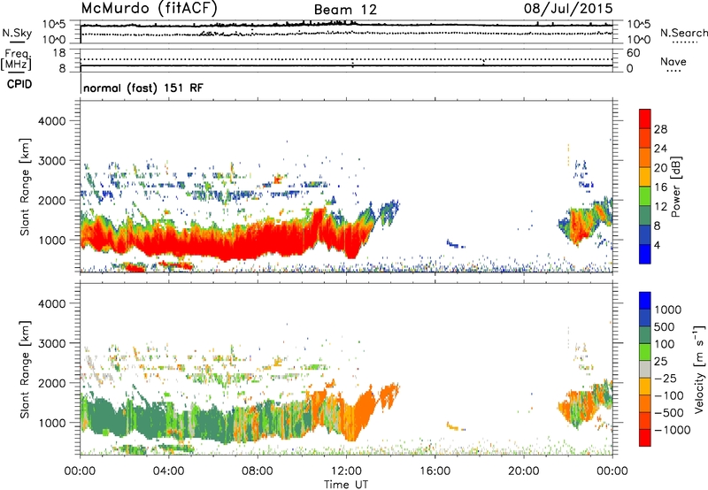Screen dimensions: 708x490
Task: Click the −25 tick on Velocity colorbar
Action: point(666,379)
